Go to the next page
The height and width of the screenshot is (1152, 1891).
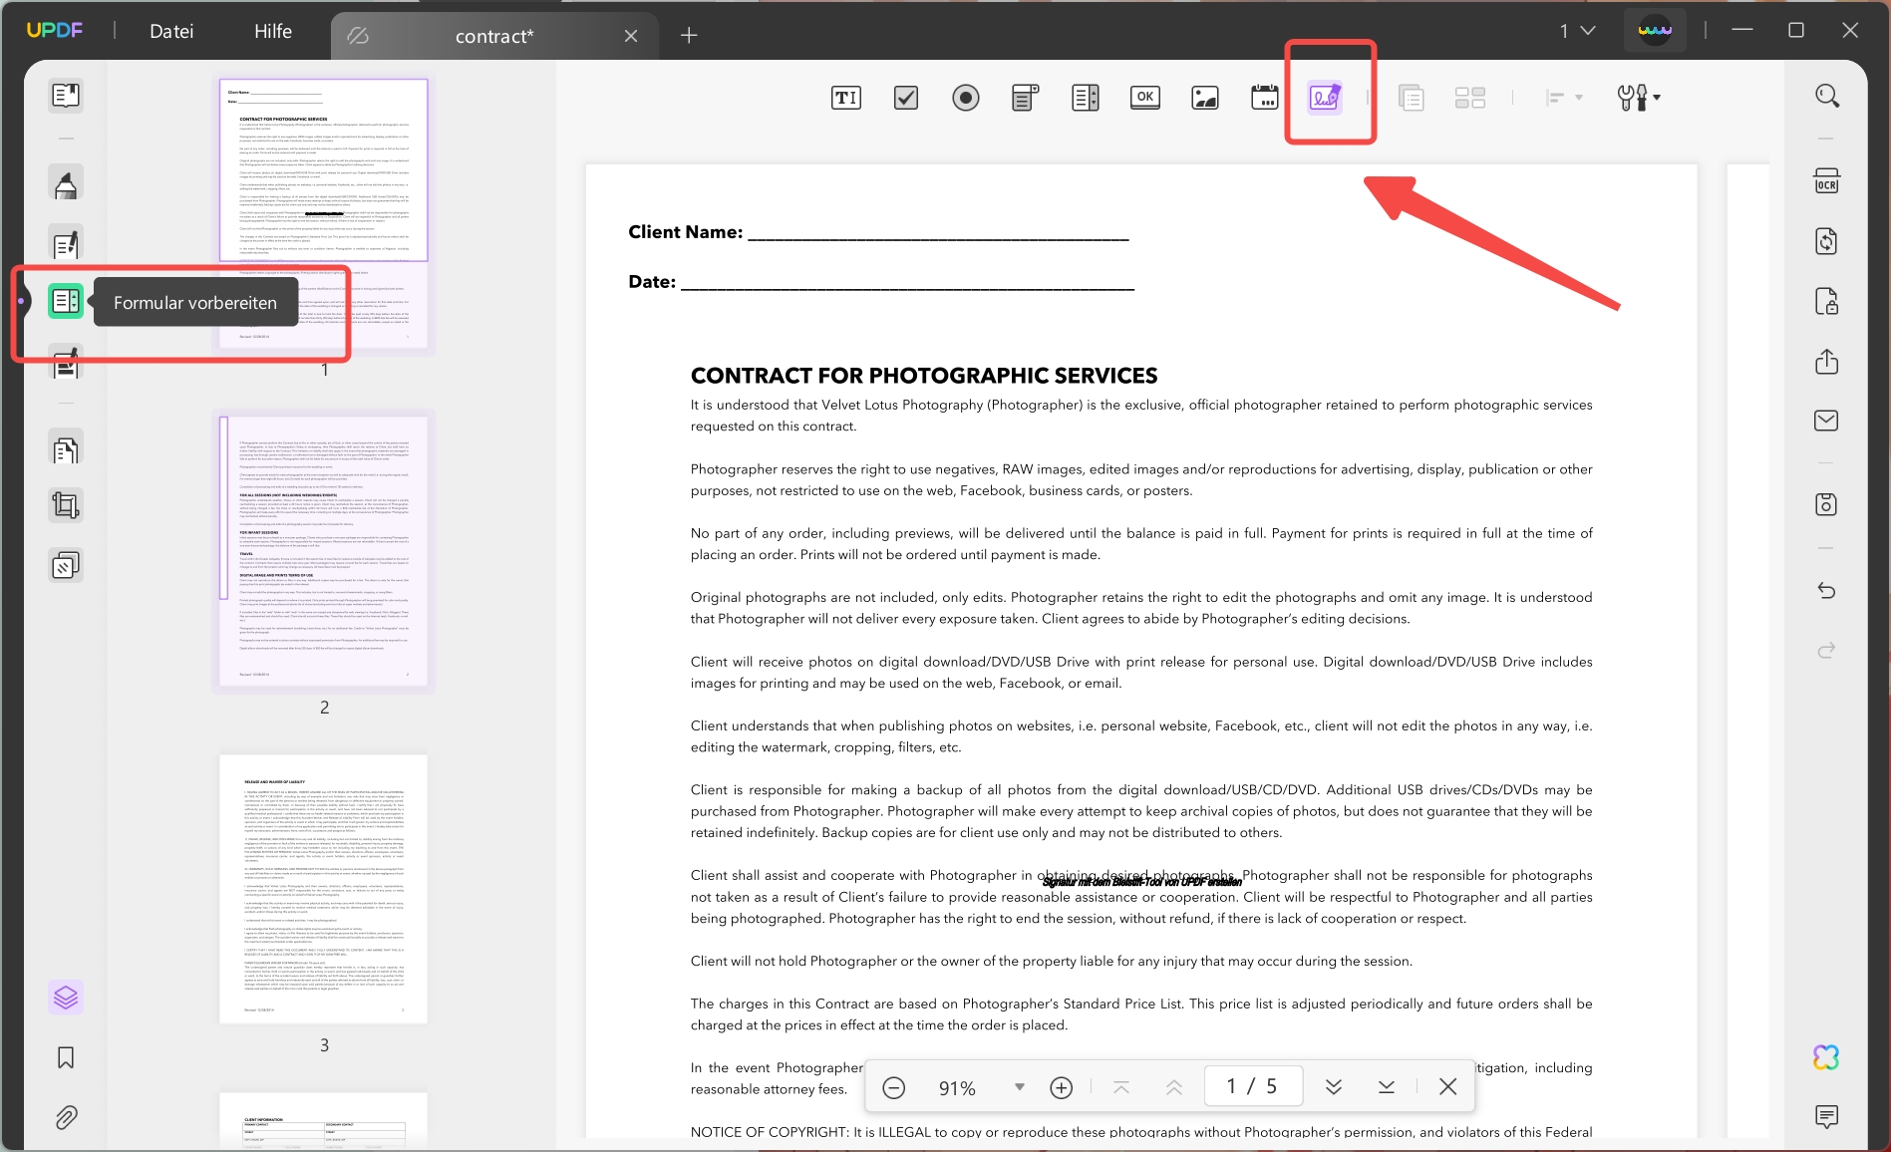tap(1334, 1087)
